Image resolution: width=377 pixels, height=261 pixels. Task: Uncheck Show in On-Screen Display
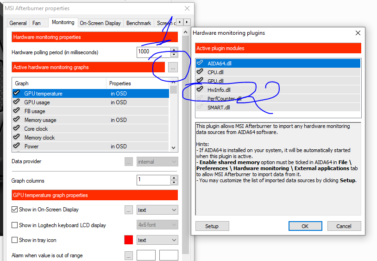coord(14,210)
